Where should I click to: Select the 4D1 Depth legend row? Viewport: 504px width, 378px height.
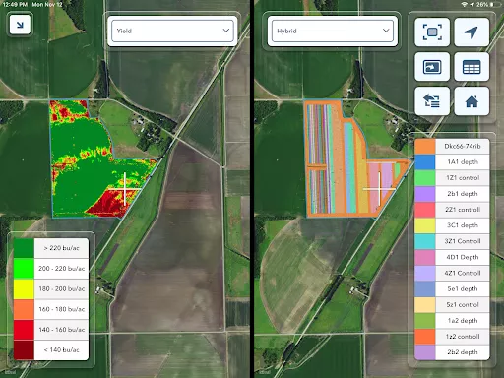452,257
